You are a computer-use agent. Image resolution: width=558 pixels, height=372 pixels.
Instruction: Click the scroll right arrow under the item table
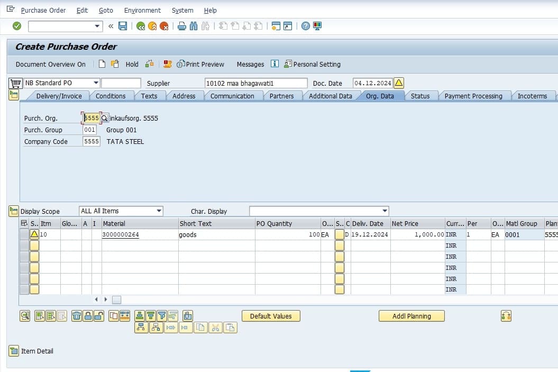(106, 300)
